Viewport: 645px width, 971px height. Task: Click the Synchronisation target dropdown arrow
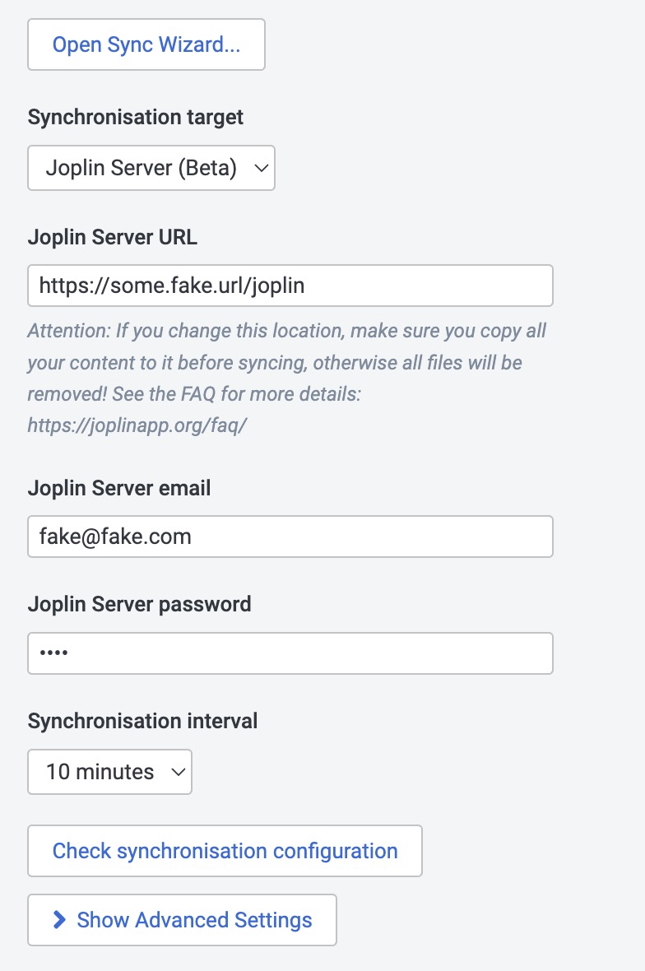point(261,168)
